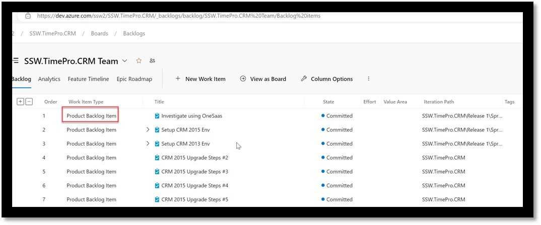Viewport: 541px width, 225px height.
Task: Go to the Epic Roadmap tab
Action: (x=134, y=79)
